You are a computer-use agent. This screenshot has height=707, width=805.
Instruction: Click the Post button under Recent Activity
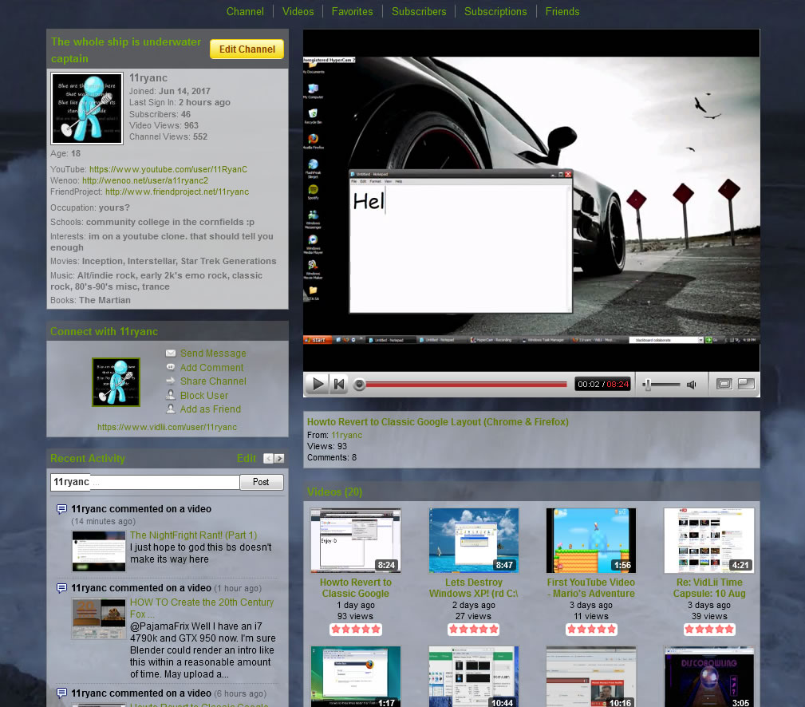coord(262,482)
